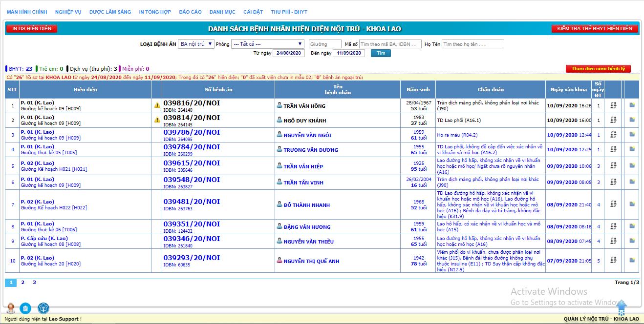Click the Họ Tên search field
644x324 pixels.
(x=472, y=44)
